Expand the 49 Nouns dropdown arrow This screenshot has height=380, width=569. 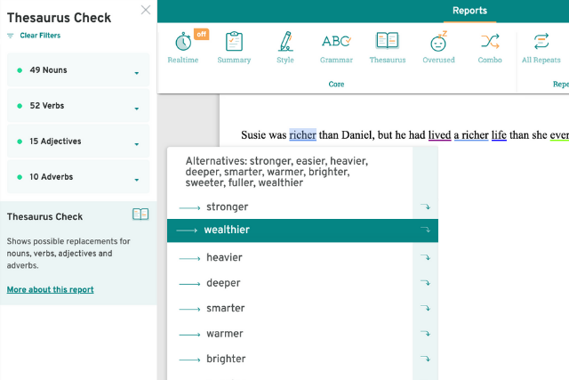tap(136, 73)
